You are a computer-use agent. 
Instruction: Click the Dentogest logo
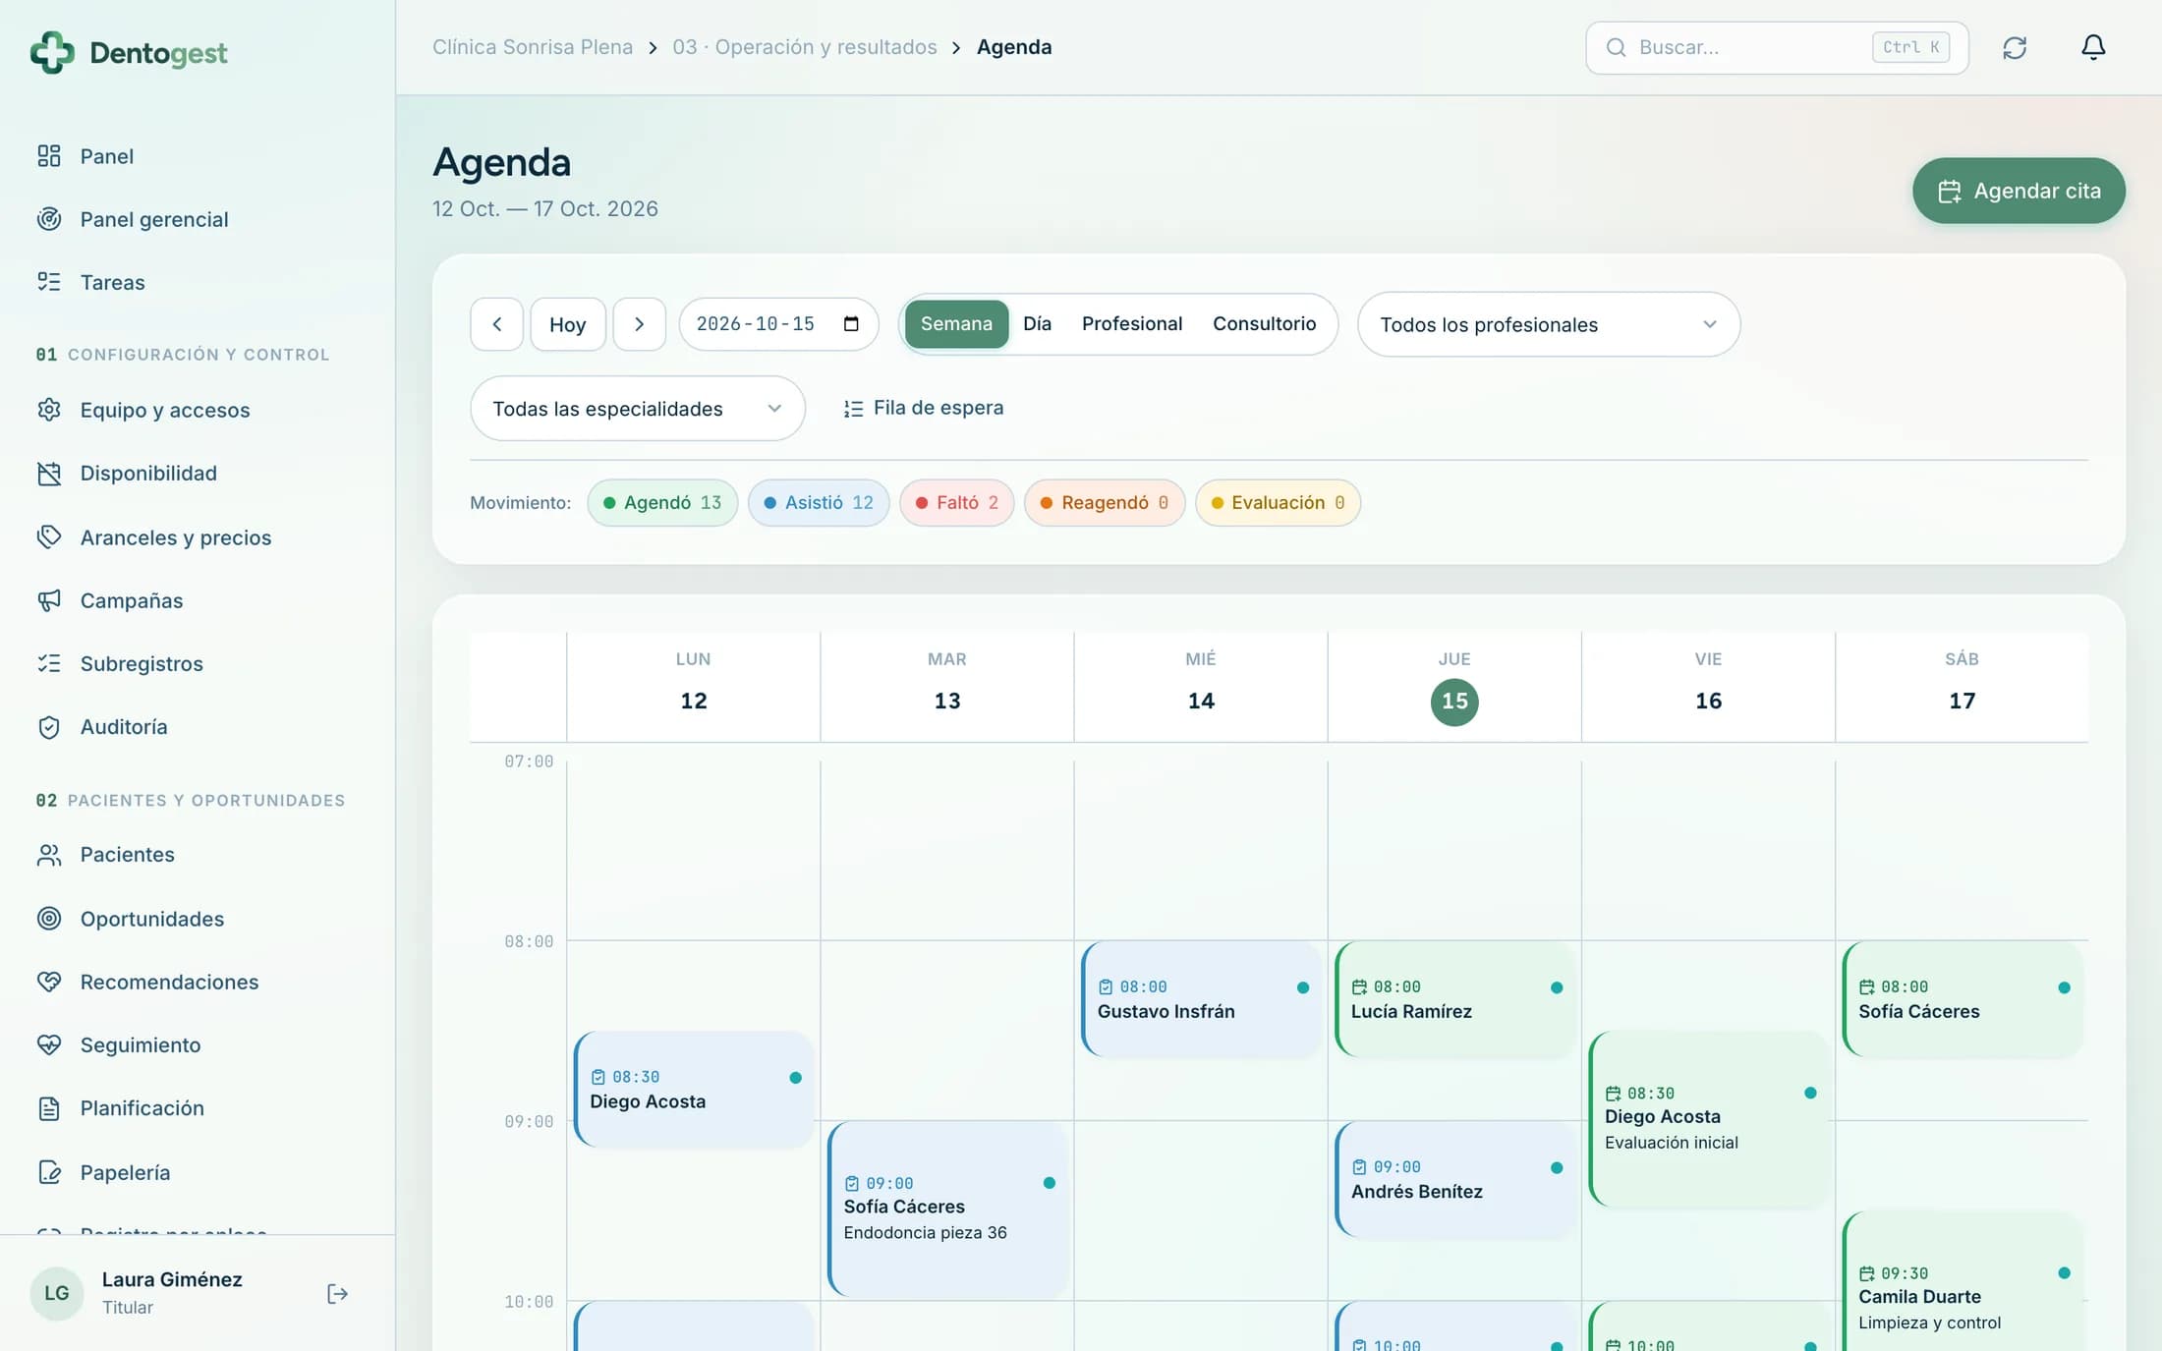[x=129, y=52]
